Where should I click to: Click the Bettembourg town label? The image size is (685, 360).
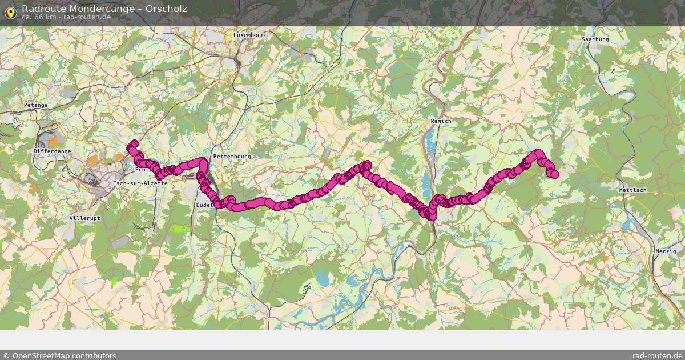[231, 156]
